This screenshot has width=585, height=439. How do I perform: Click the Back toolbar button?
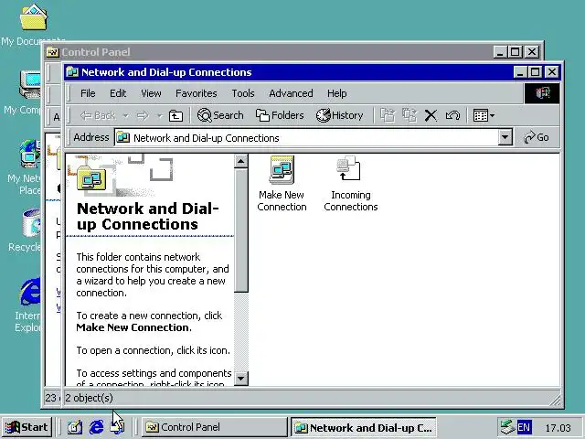[99, 116]
